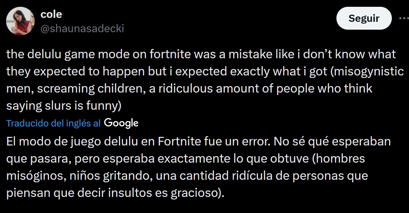
Task: Click the line starting "they expected to happen"
Action: click(x=205, y=71)
